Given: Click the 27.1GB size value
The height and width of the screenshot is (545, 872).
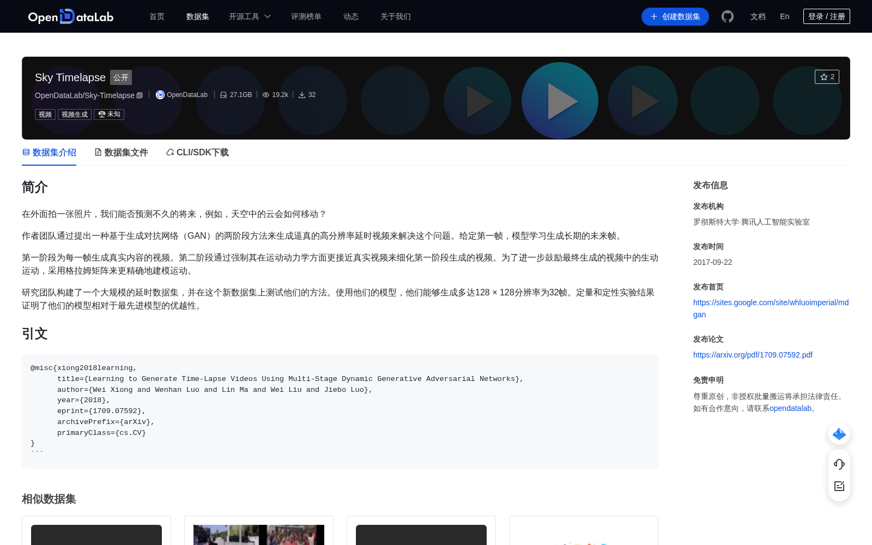Looking at the screenshot, I should click(x=241, y=95).
